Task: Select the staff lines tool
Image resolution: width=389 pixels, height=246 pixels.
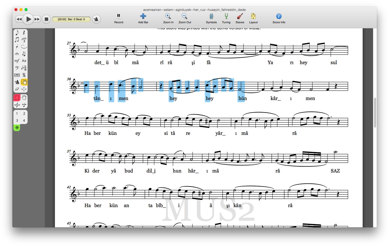Action: click(17, 75)
